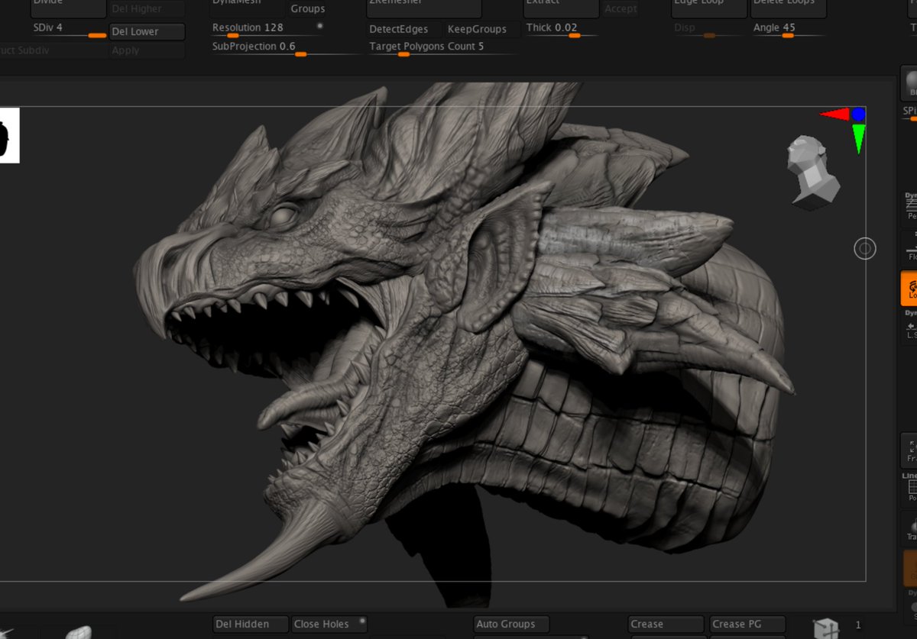Toggle the small dot beside Close Holes
Viewport: 917px width, 639px height.
point(361,621)
